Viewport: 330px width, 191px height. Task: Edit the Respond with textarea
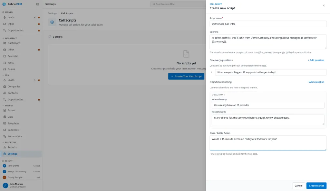[268, 120]
